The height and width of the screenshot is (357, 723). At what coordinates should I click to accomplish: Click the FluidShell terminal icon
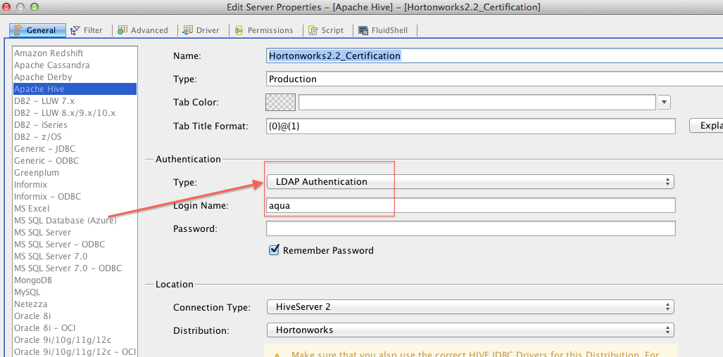(363, 30)
